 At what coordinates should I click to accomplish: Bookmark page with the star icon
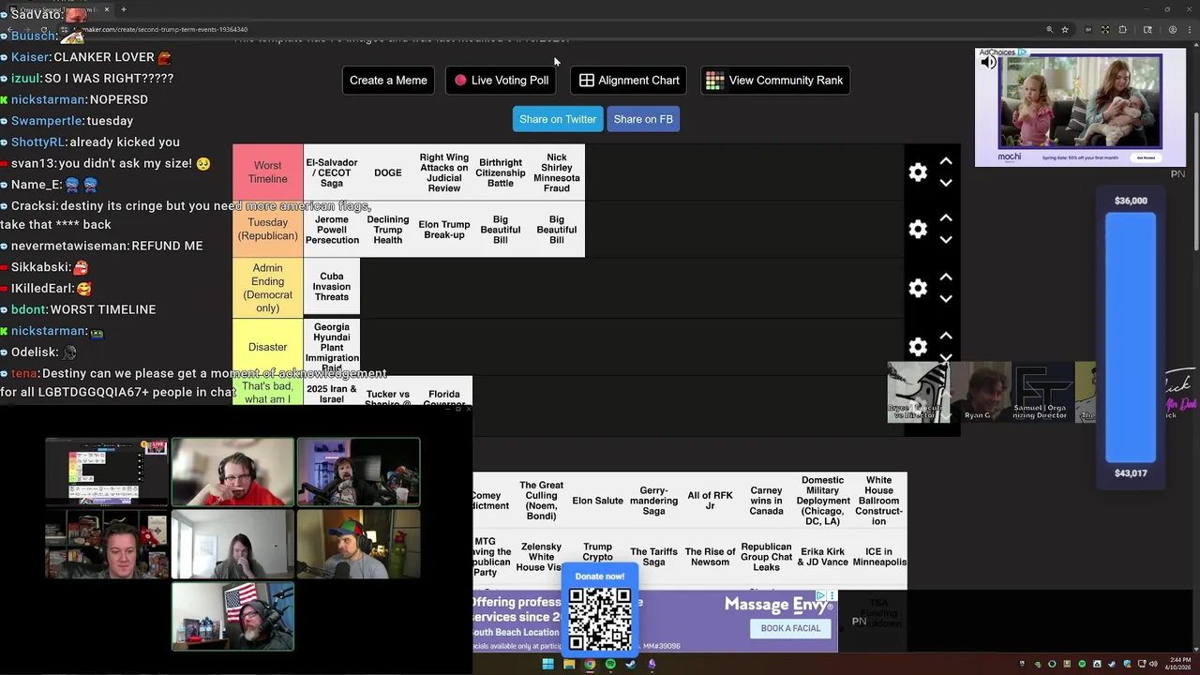1065,29
